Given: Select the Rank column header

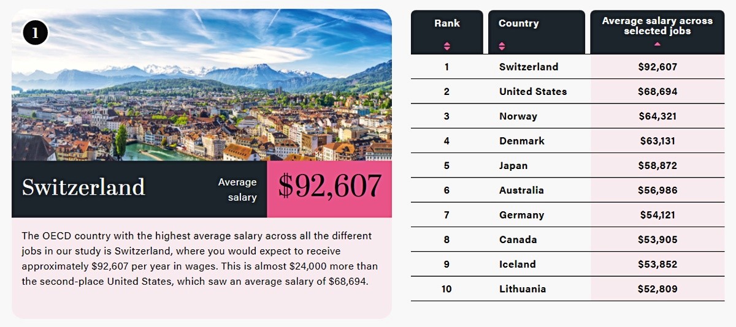Looking at the screenshot, I should tap(447, 24).
